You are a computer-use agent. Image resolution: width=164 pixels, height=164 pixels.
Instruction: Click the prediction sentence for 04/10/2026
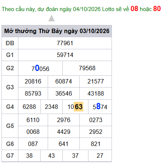[81, 9]
